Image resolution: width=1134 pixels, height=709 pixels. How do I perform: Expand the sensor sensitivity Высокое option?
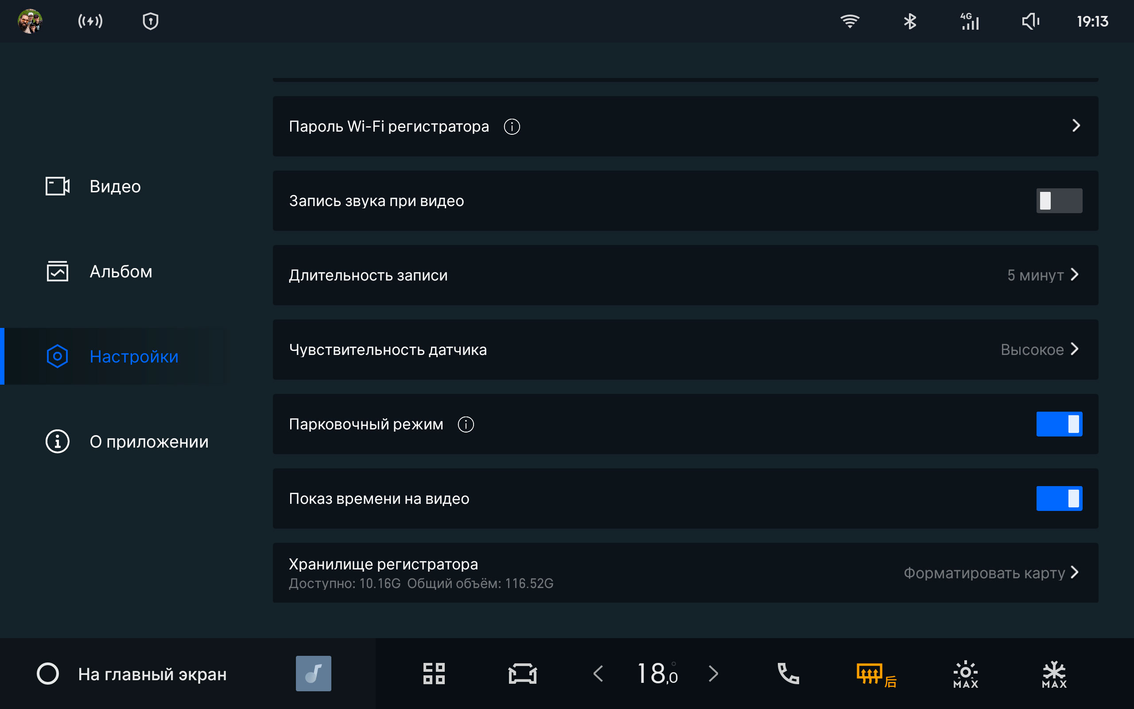tap(1039, 350)
